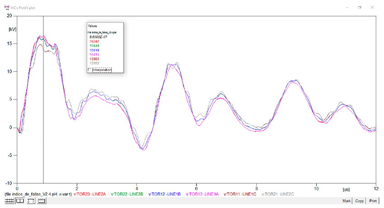Viewport: 384px width, 208px height.
Task: Maximize the PlotXY plot window
Action: tap(360, 8)
